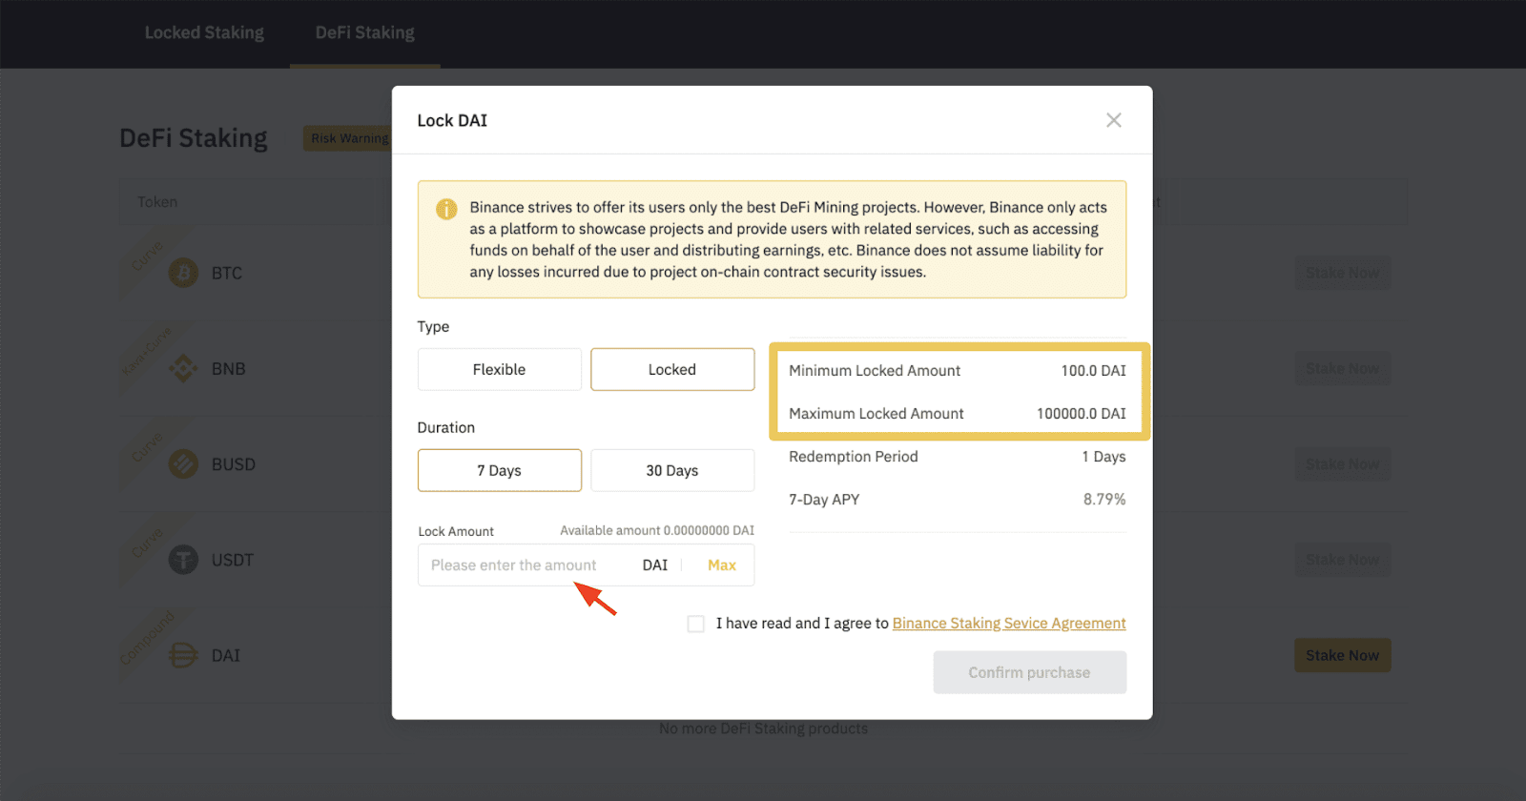
Task: Click the DeFi Staking page heading
Action: 194,138
